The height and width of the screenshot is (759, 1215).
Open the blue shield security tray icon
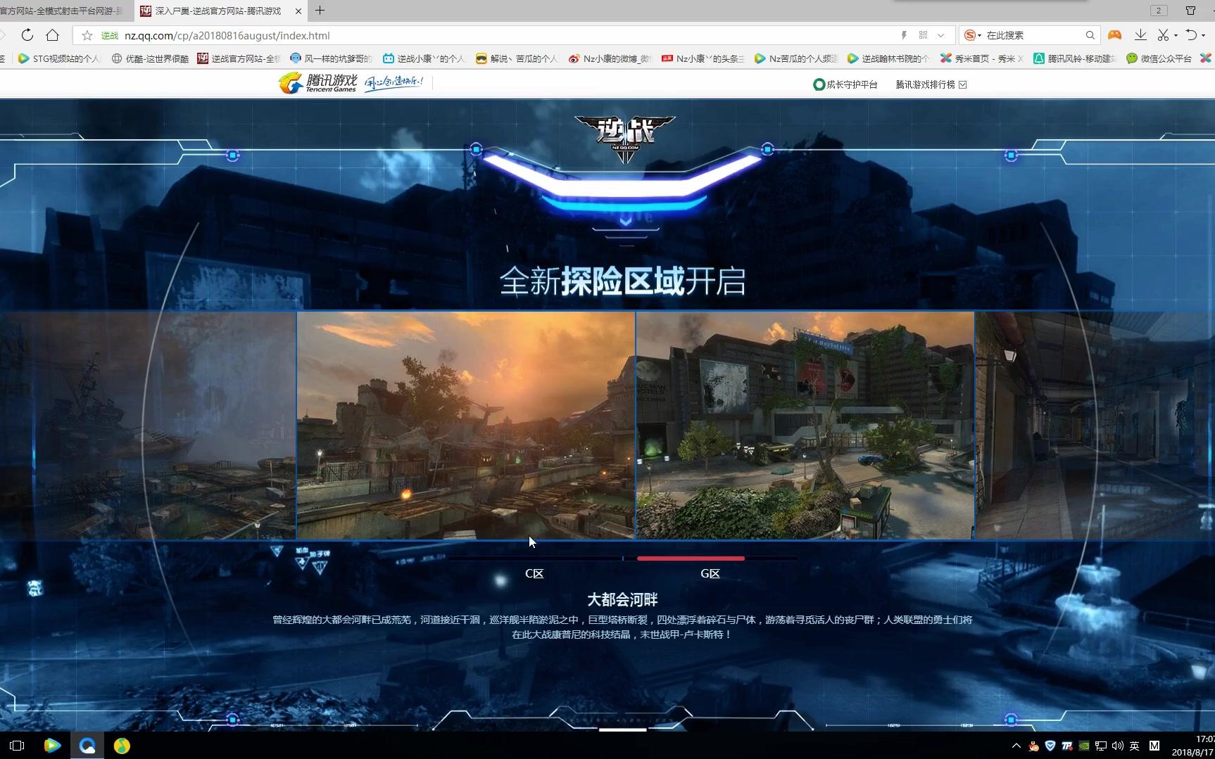coord(1050,746)
